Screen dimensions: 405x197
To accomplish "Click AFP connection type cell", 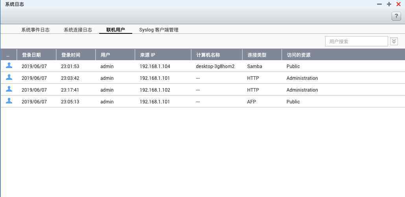I will coord(252,102).
